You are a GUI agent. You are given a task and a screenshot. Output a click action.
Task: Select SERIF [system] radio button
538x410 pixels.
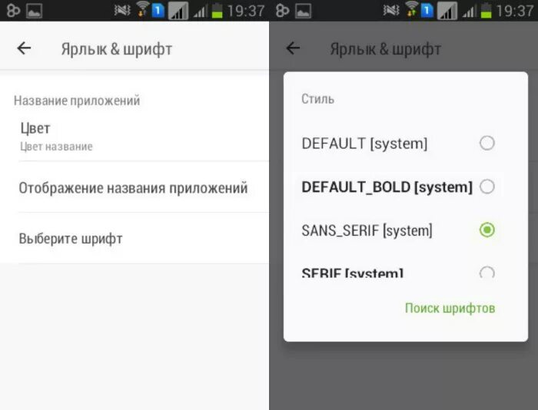pos(487,273)
